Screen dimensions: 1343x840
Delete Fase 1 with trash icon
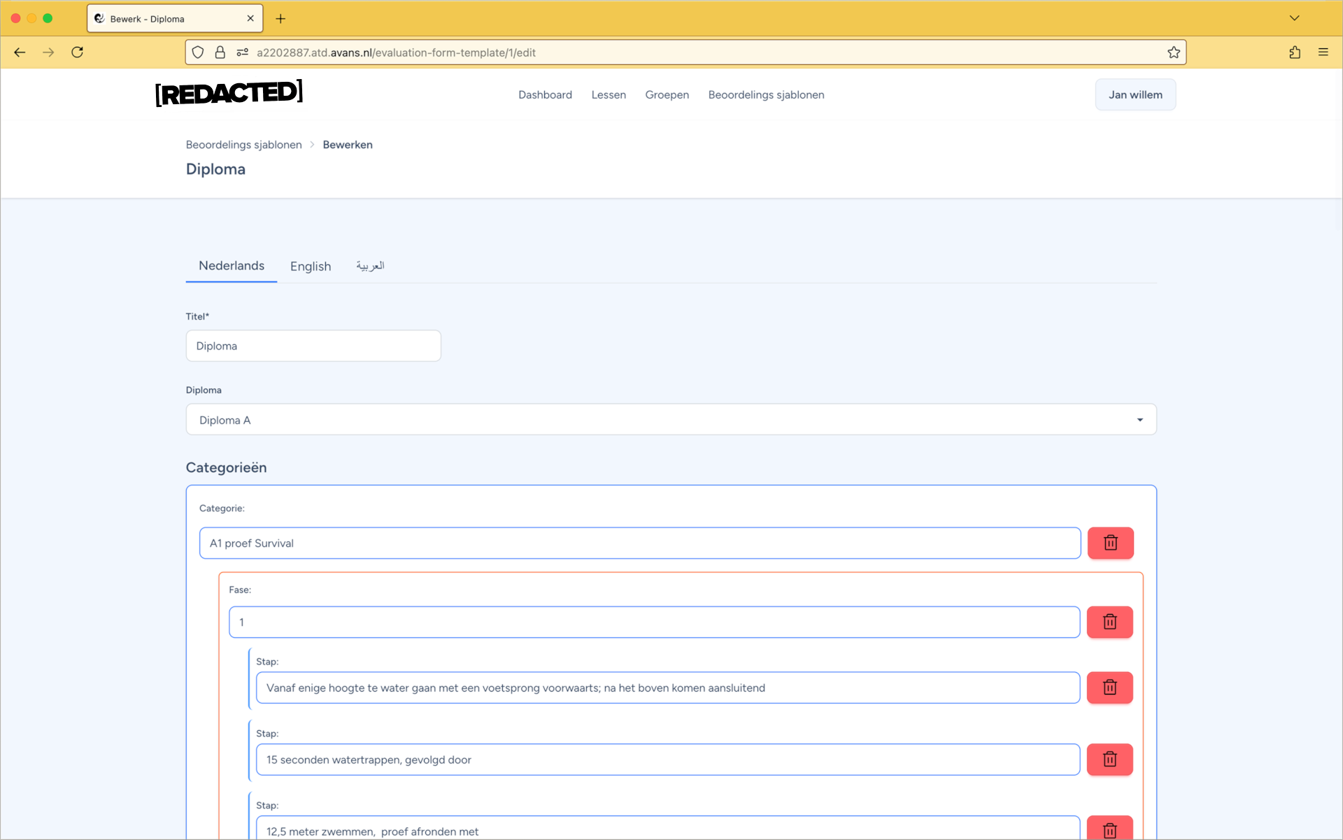(1109, 622)
